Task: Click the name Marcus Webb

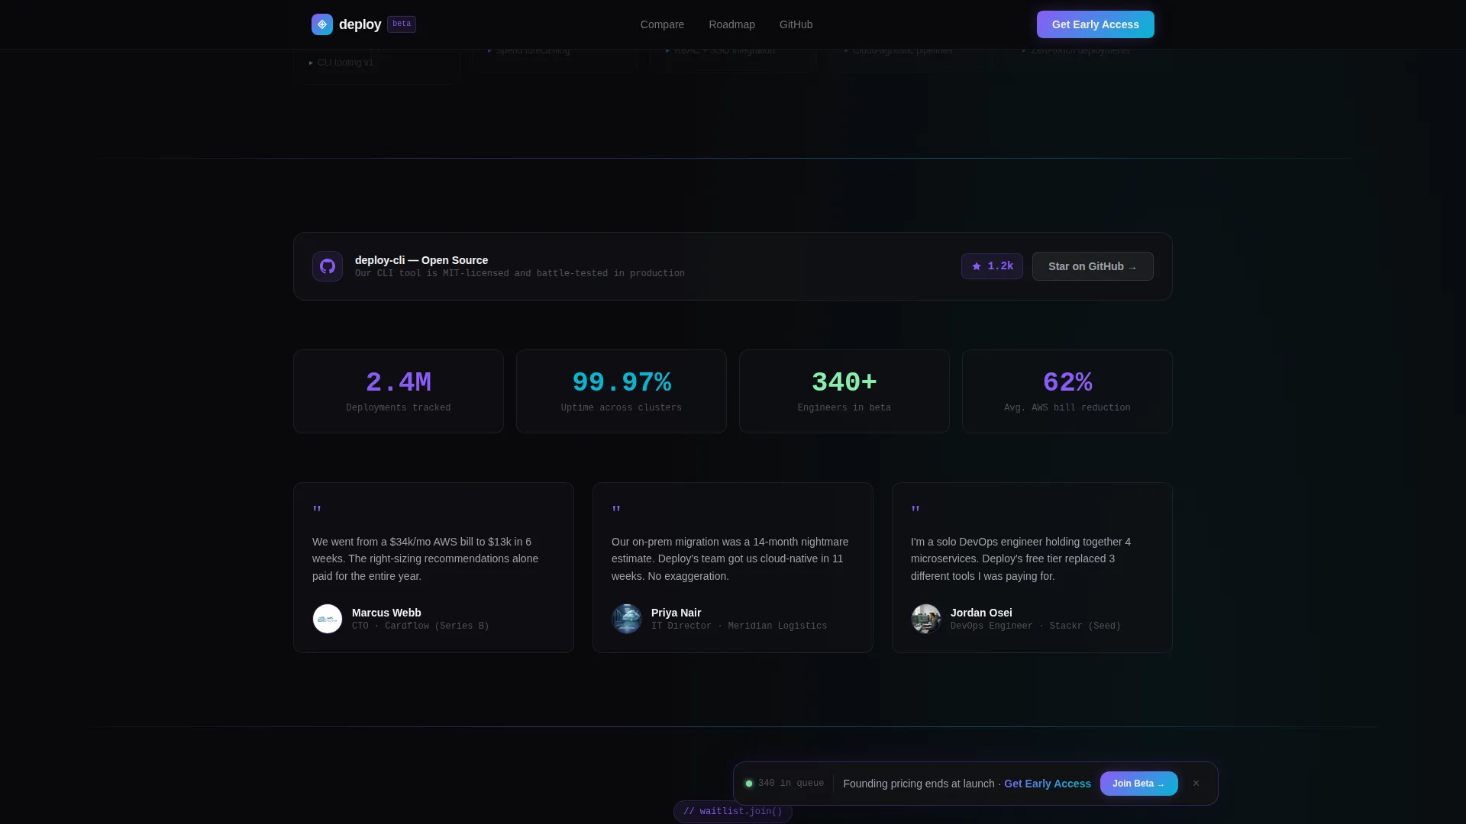Action: [386, 613]
